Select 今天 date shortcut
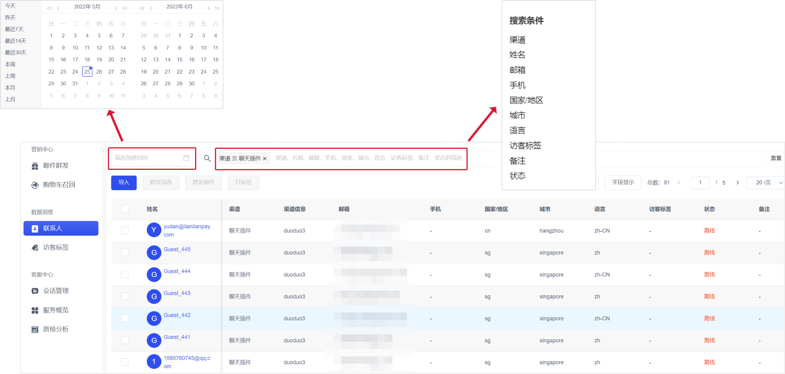 pyautogui.click(x=11, y=6)
